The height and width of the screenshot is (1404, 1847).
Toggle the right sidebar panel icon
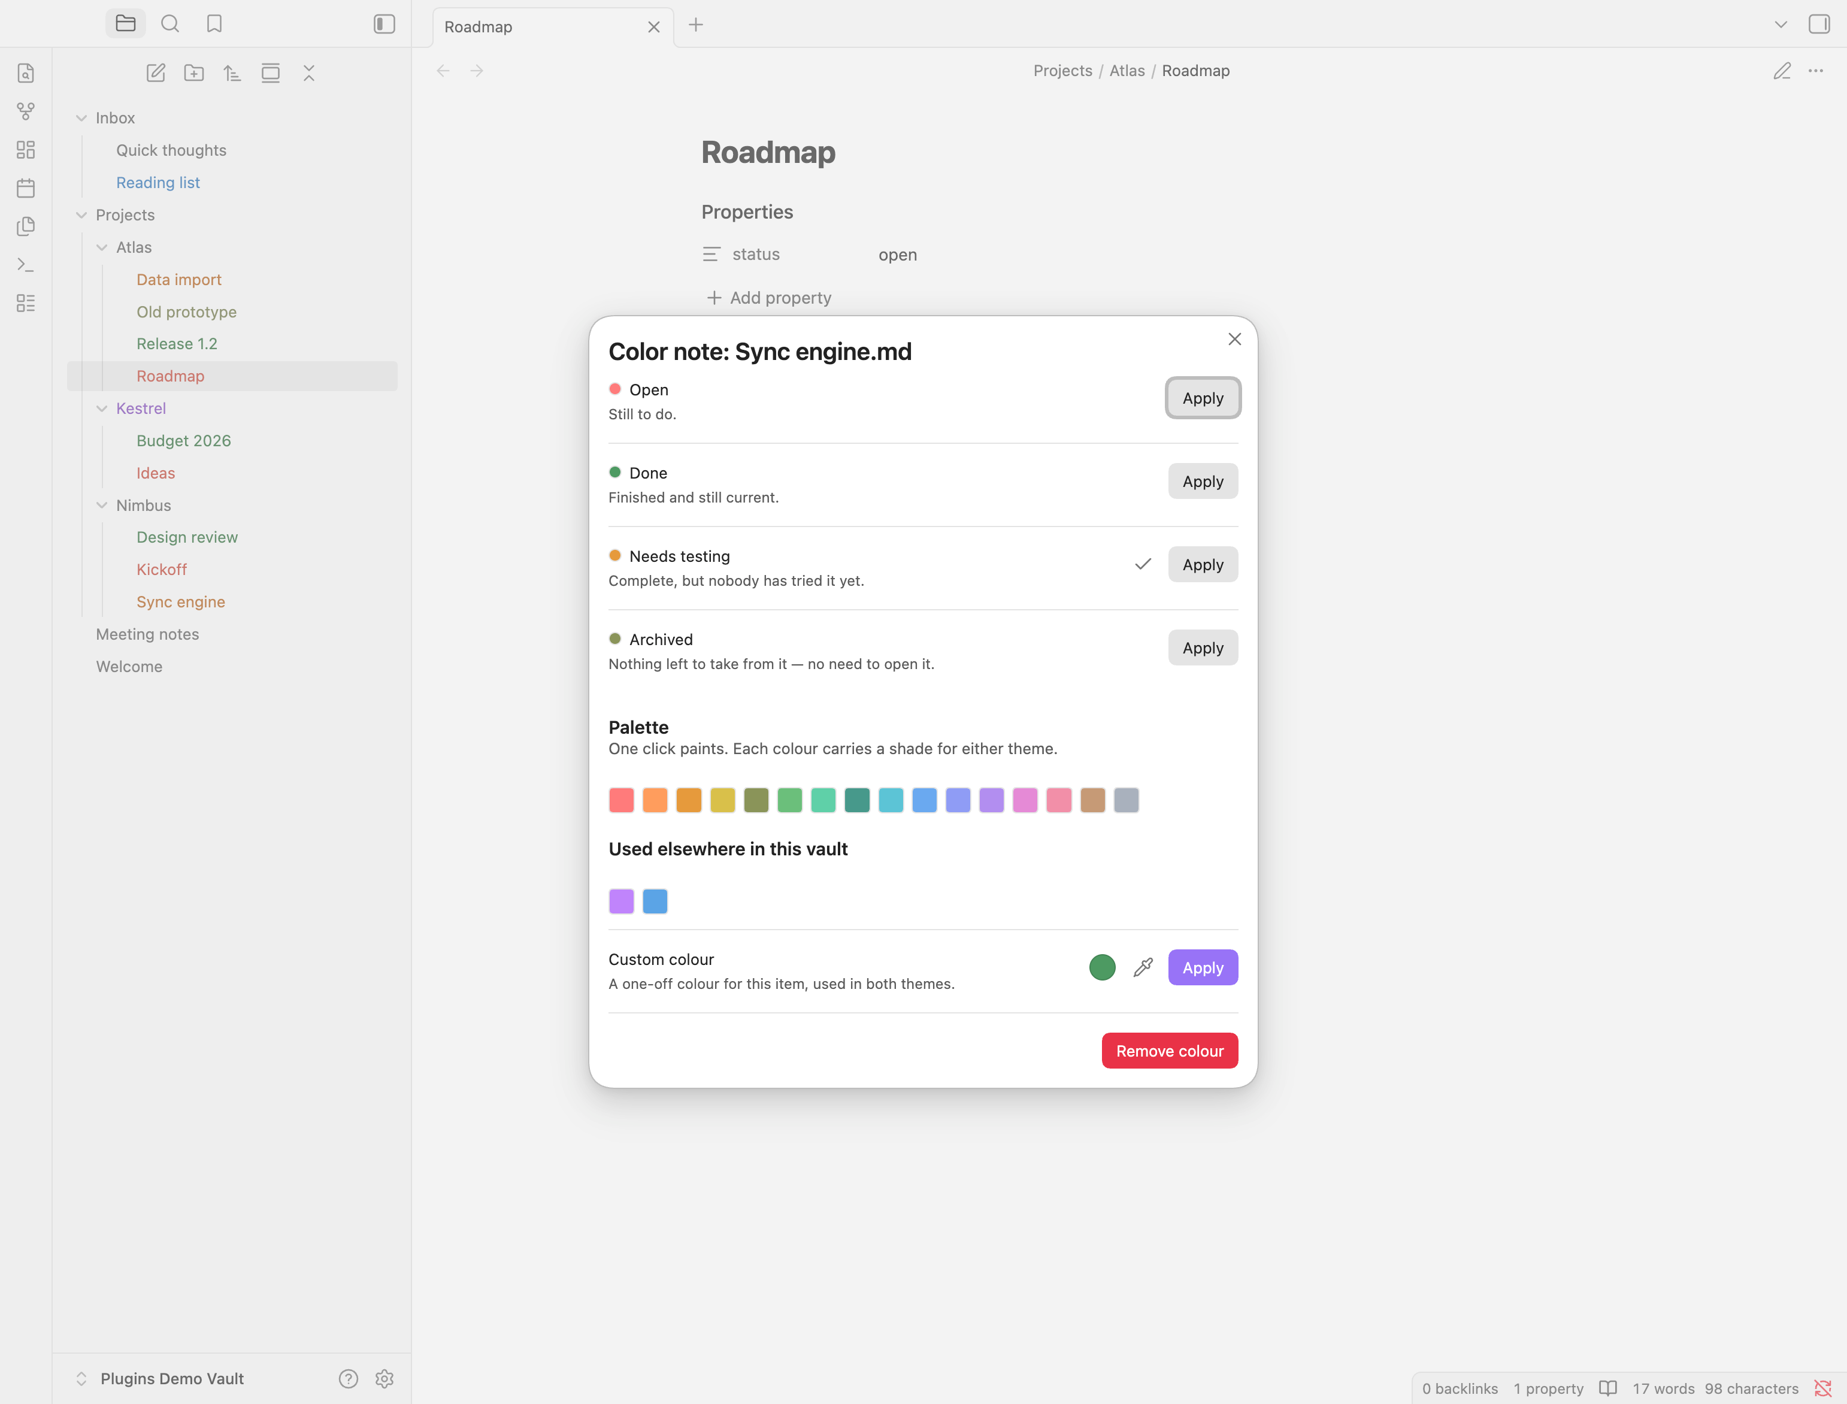[1819, 24]
